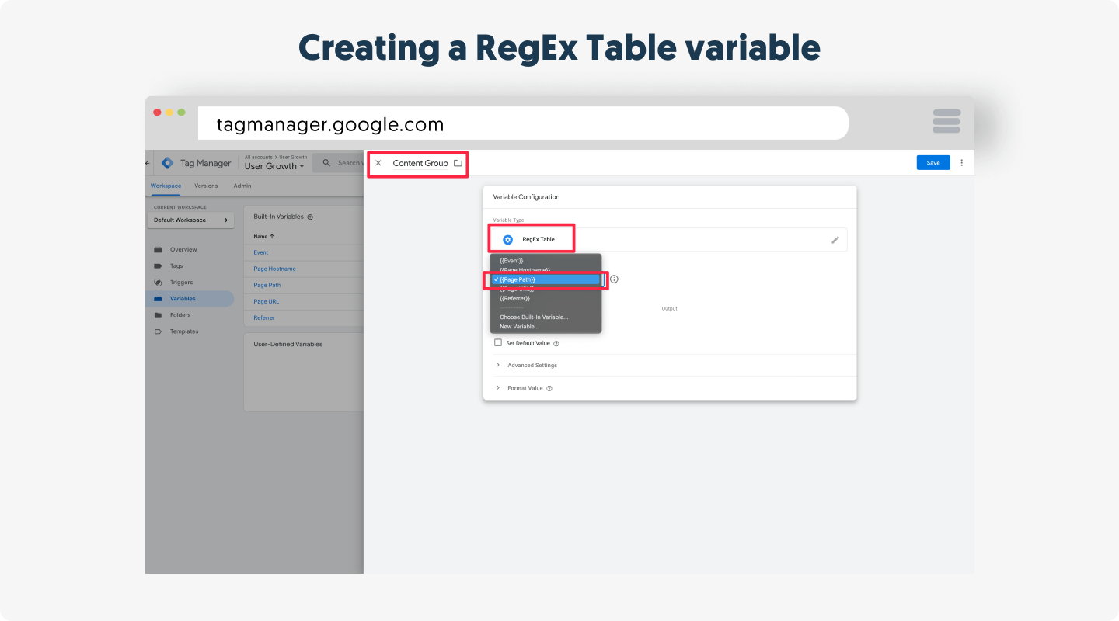Click the Content Group variable name field
Viewport: 1119px width, 621px height.
click(x=420, y=163)
